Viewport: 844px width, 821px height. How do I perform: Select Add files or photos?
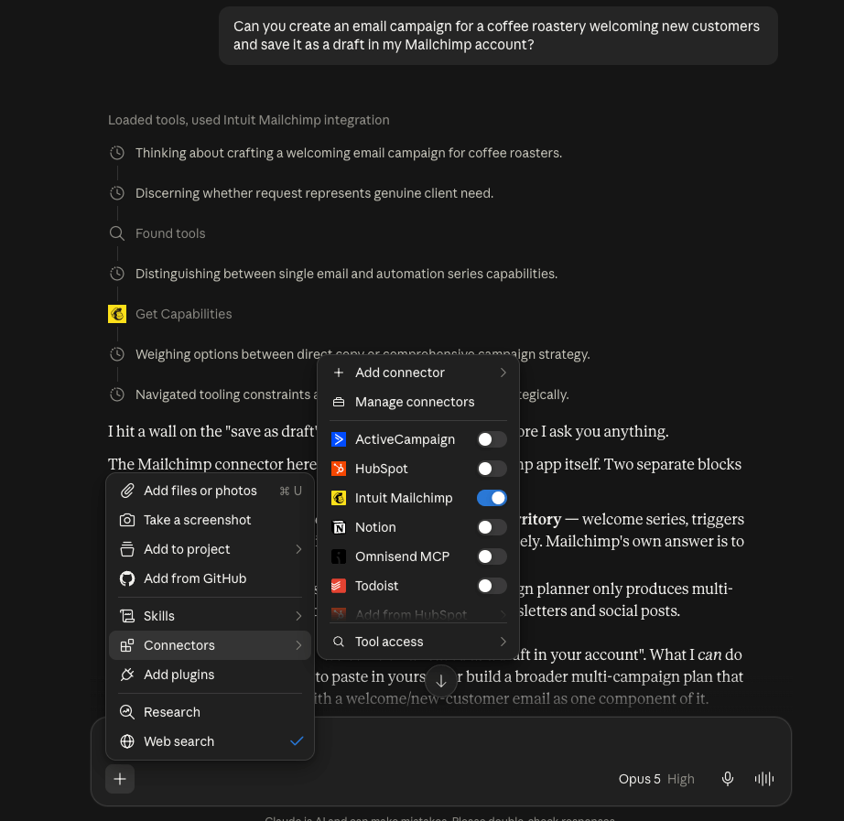click(210, 491)
